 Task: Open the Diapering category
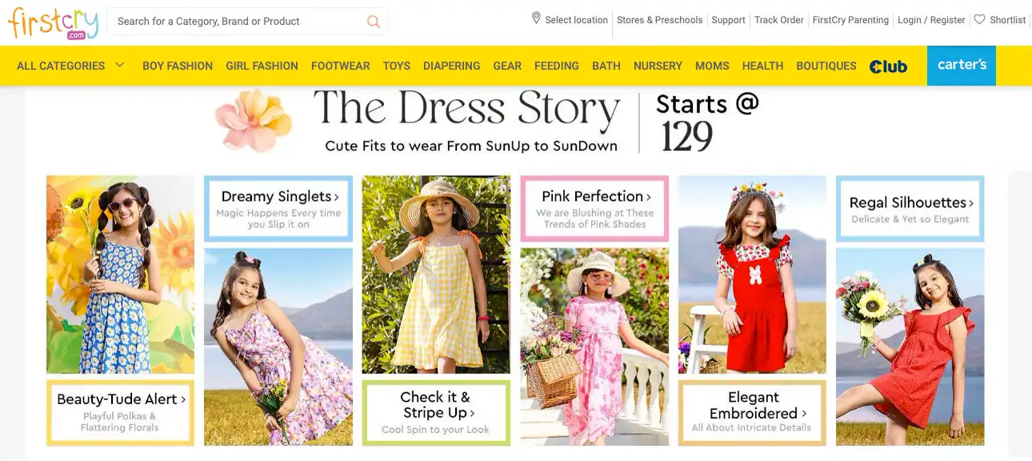click(452, 66)
